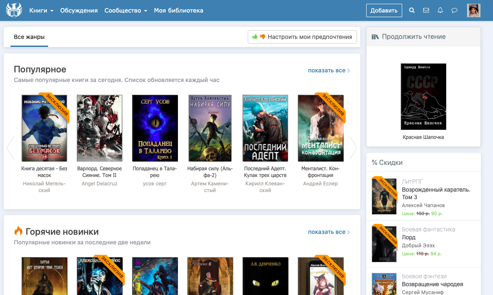Open the Попаданец в Таларею cover
493x295 pixels.
155,128
